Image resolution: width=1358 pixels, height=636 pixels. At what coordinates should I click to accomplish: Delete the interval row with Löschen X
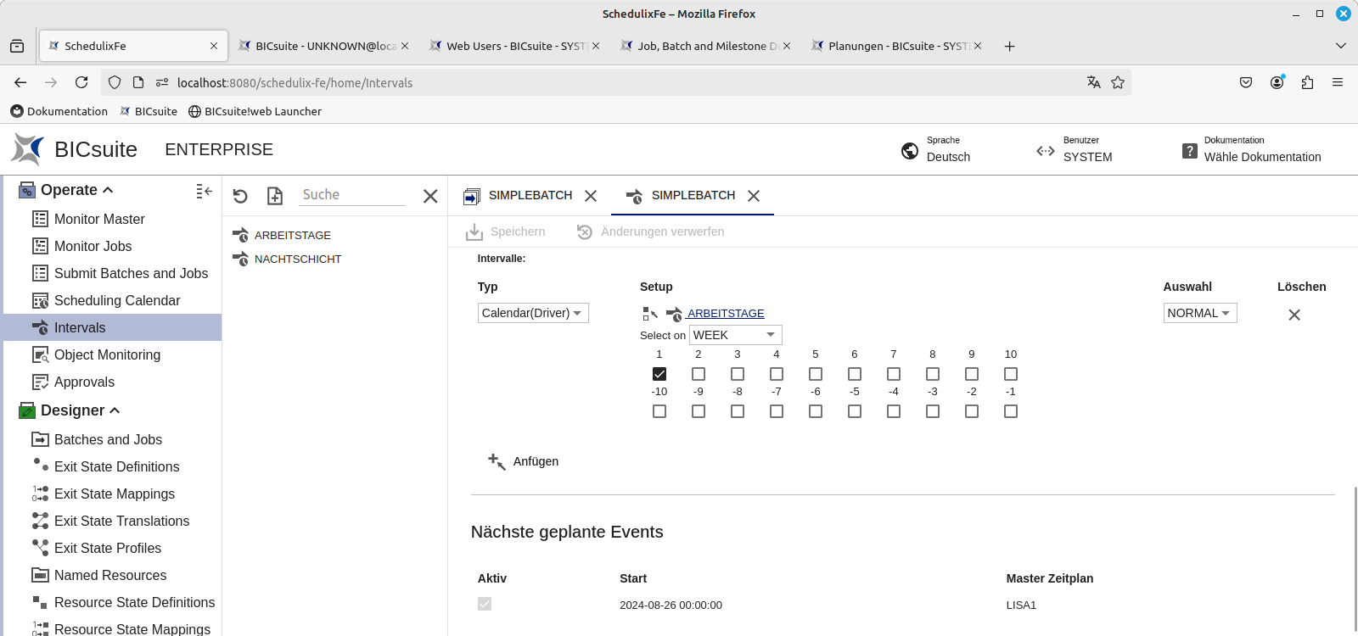1293,315
